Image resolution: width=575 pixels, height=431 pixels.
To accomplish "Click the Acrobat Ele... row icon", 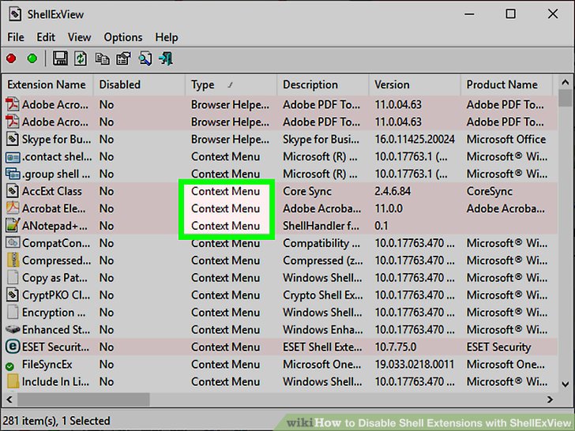I will pos(12,208).
